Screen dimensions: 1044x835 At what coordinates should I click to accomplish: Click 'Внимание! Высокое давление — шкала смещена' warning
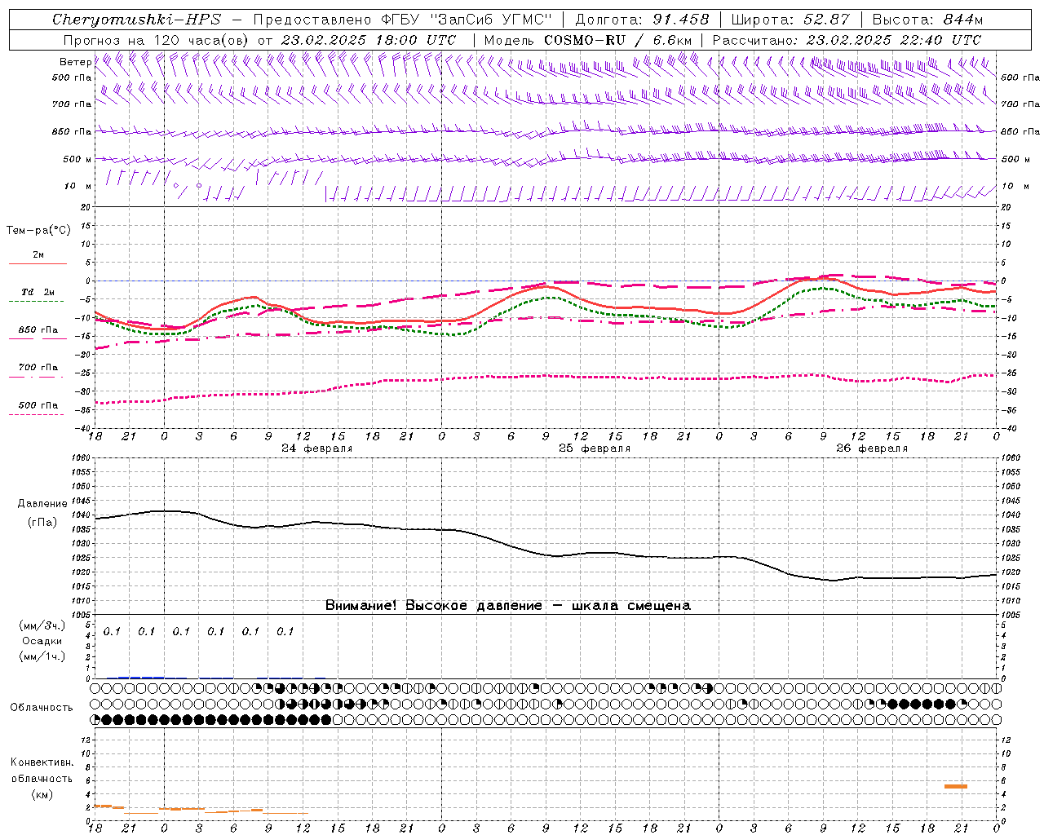(x=507, y=605)
